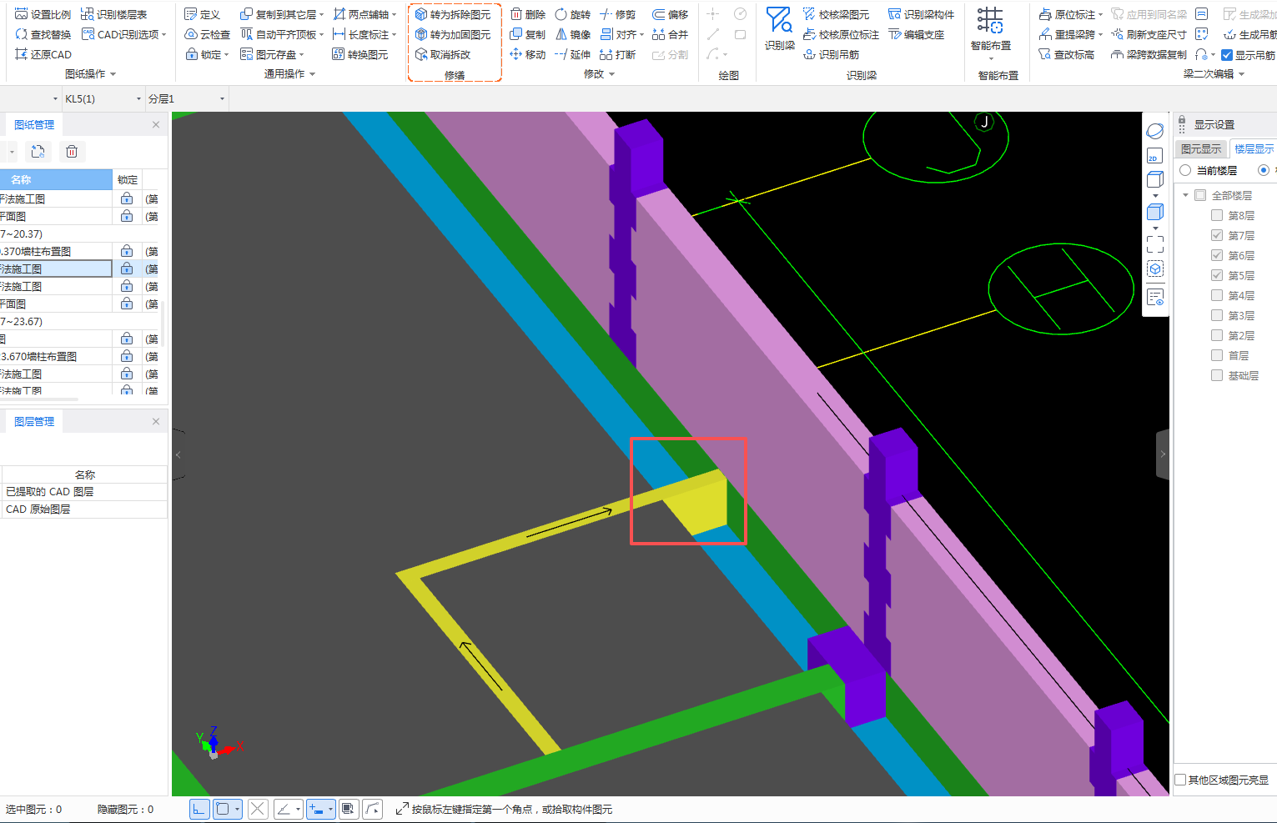
Task: Collapse the right panel with the arrow handle
Action: [x=1163, y=454]
